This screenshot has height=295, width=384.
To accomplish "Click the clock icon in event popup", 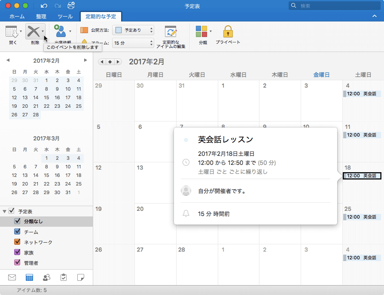I will pyautogui.click(x=186, y=162).
